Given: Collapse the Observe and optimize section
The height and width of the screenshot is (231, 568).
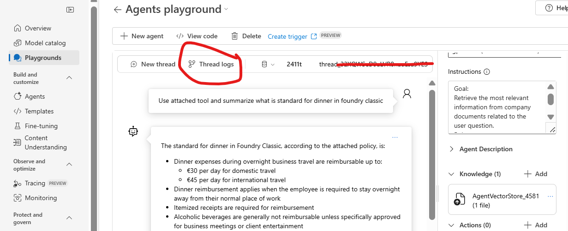Looking at the screenshot, I should tap(70, 165).
